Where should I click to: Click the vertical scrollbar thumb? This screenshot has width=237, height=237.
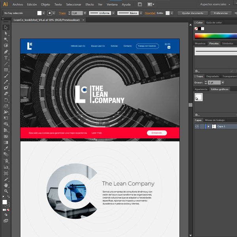coord(190,105)
